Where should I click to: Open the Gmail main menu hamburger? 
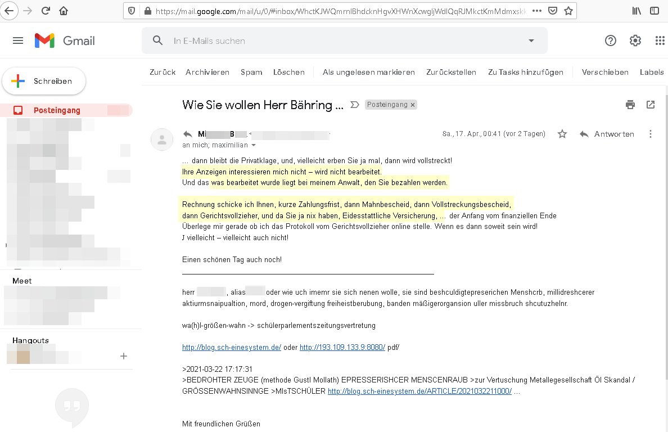click(18, 40)
